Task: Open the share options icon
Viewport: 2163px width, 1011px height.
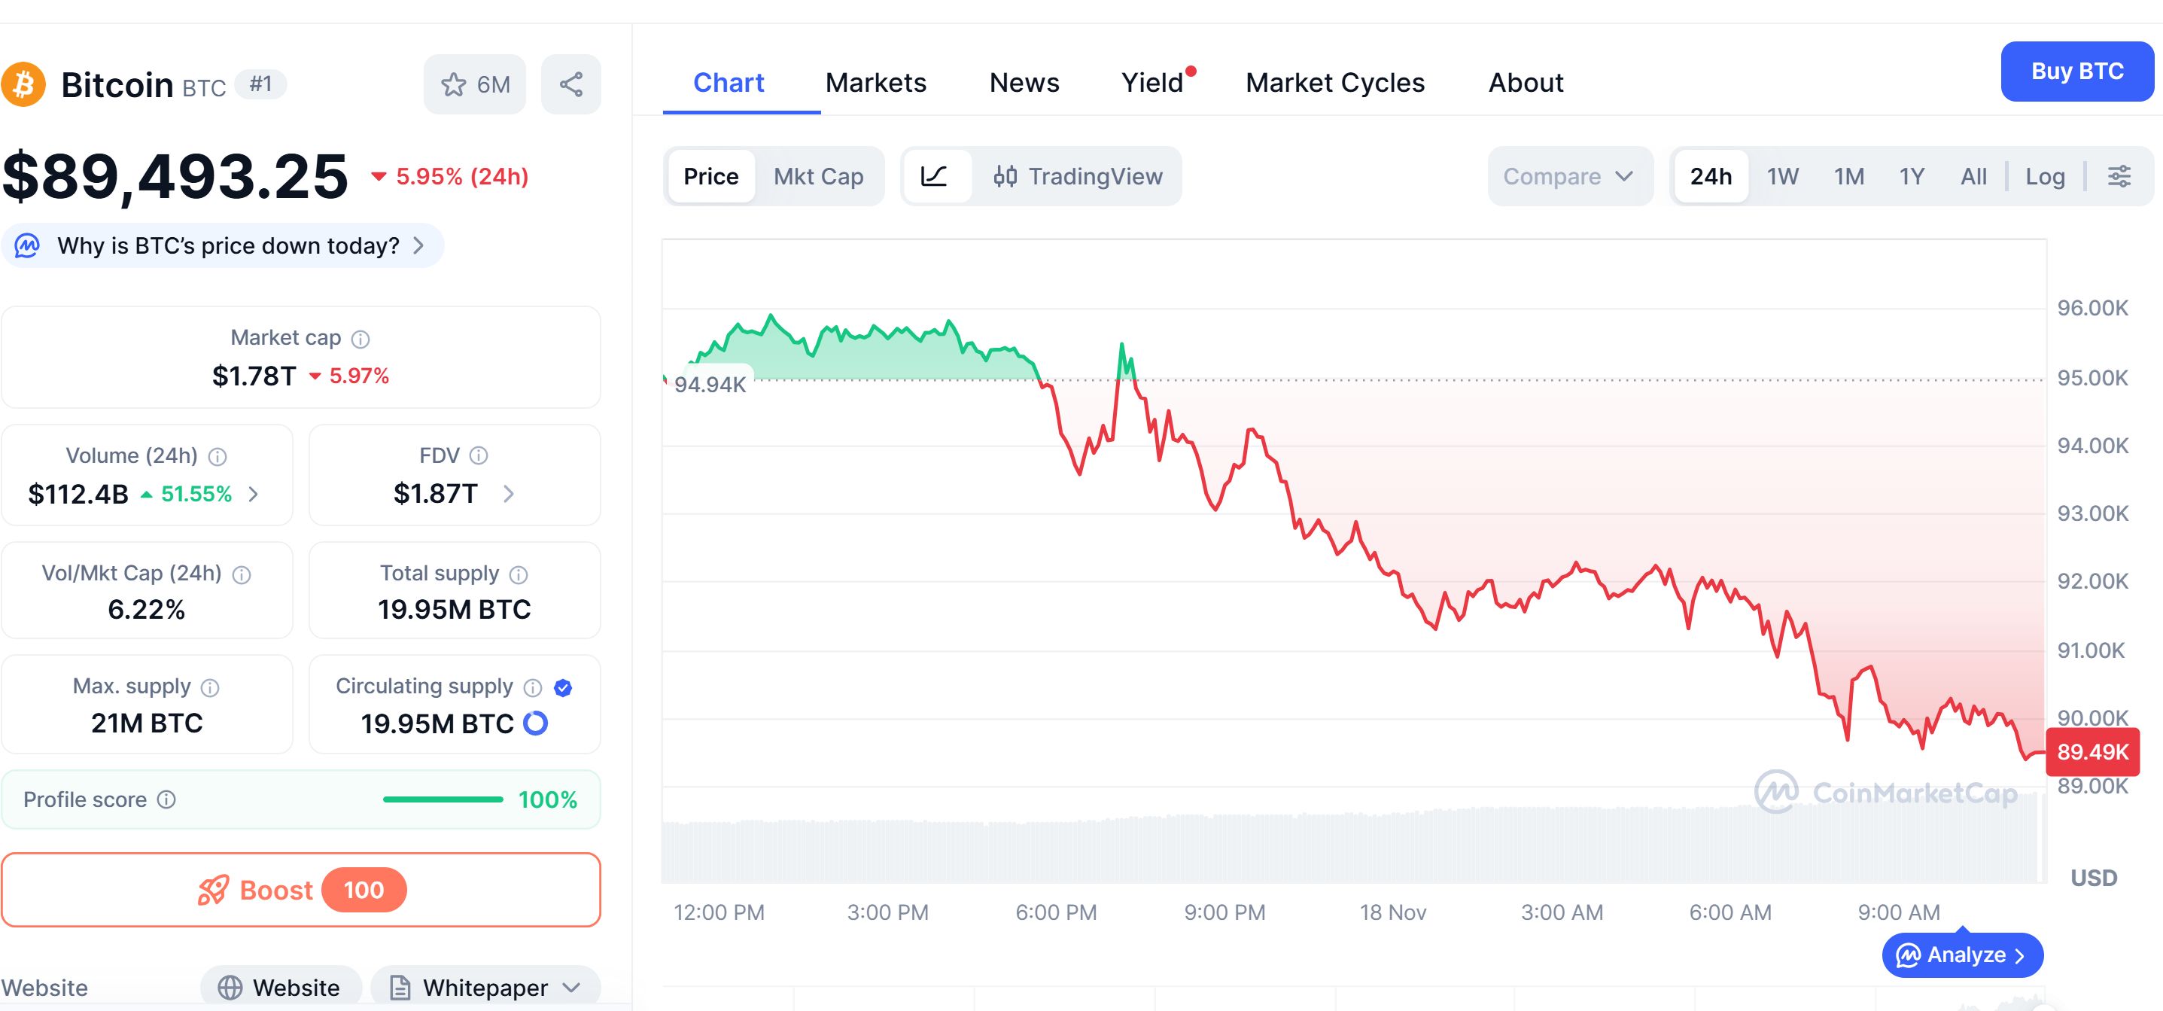Action: pos(571,83)
